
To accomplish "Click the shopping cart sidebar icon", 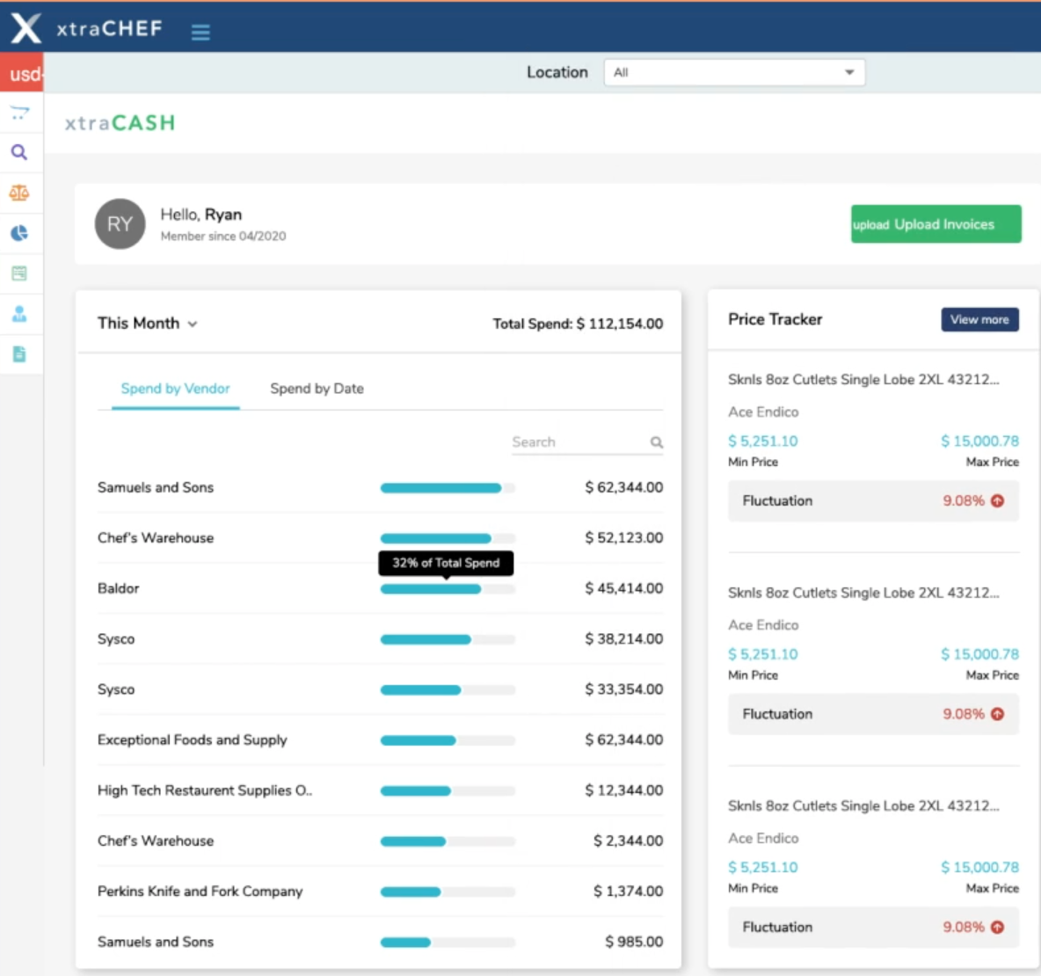I will pyautogui.click(x=19, y=113).
